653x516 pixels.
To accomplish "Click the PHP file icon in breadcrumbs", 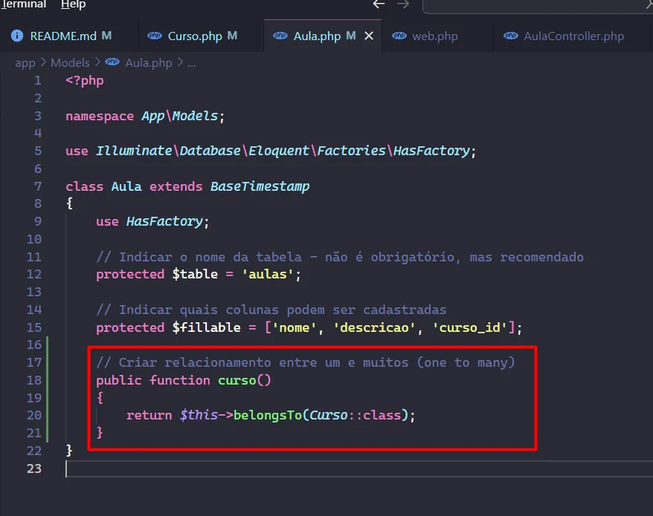I will tap(112, 63).
